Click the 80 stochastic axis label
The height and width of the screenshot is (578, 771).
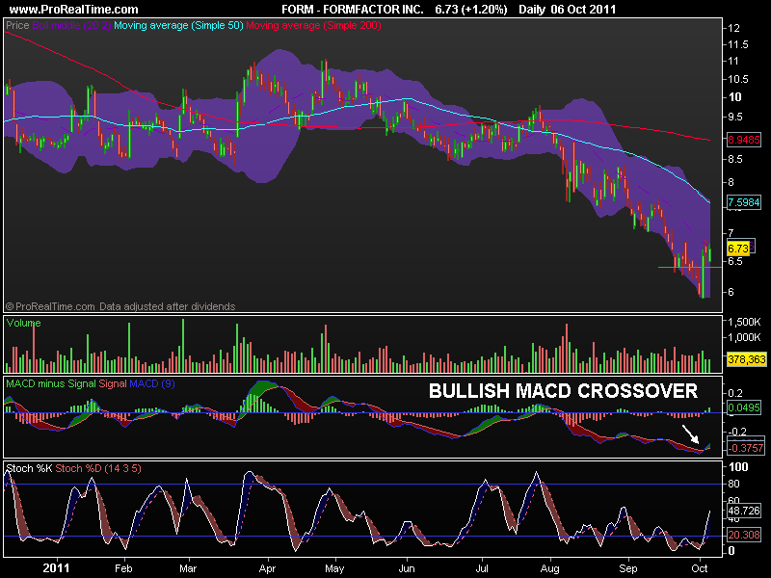pyautogui.click(x=733, y=485)
